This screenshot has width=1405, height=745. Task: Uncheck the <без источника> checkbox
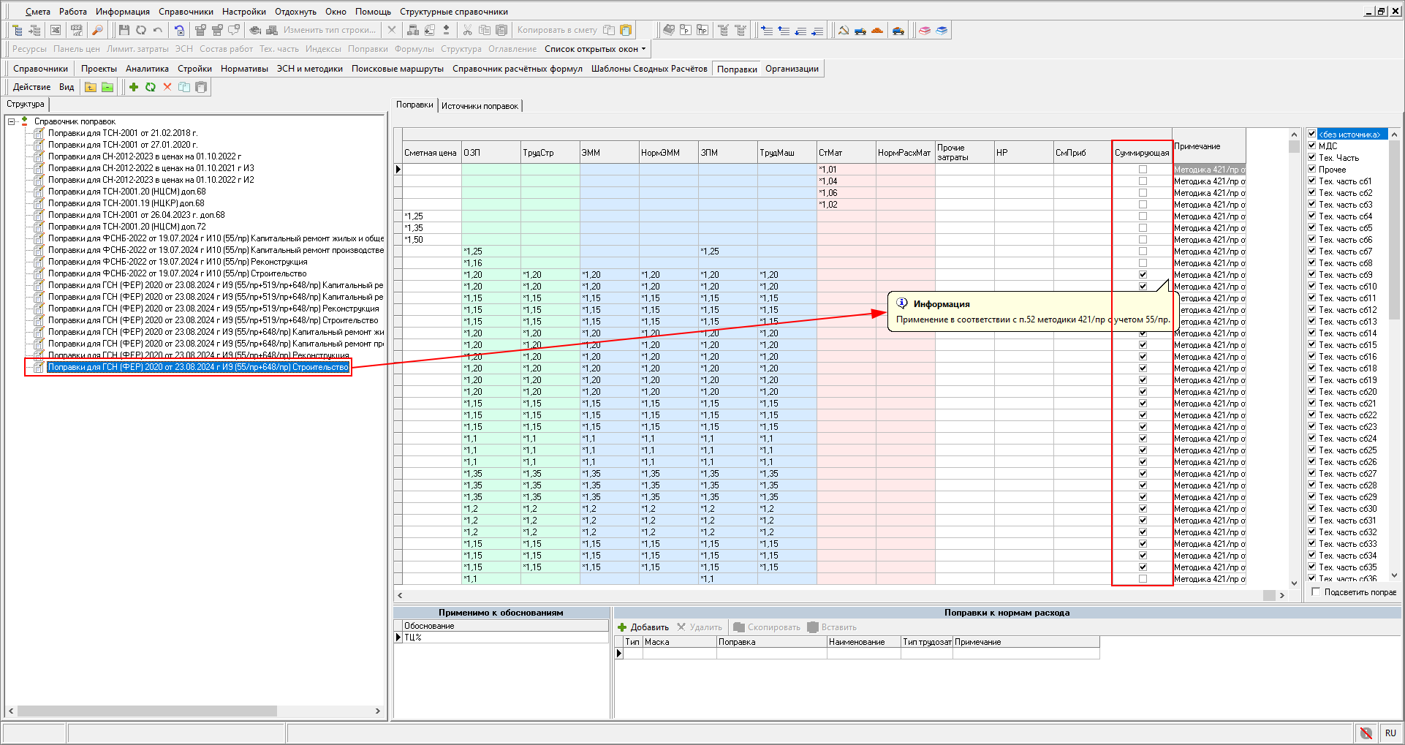[1312, 135]
